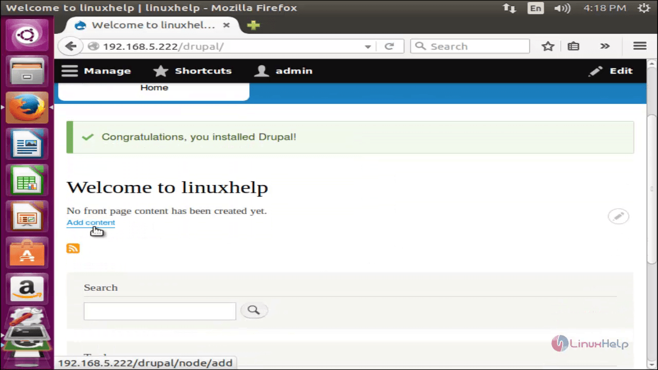Open the Amazon launcher icon
658x370 pixels.
pyautogui.click(x=27, y=289)
